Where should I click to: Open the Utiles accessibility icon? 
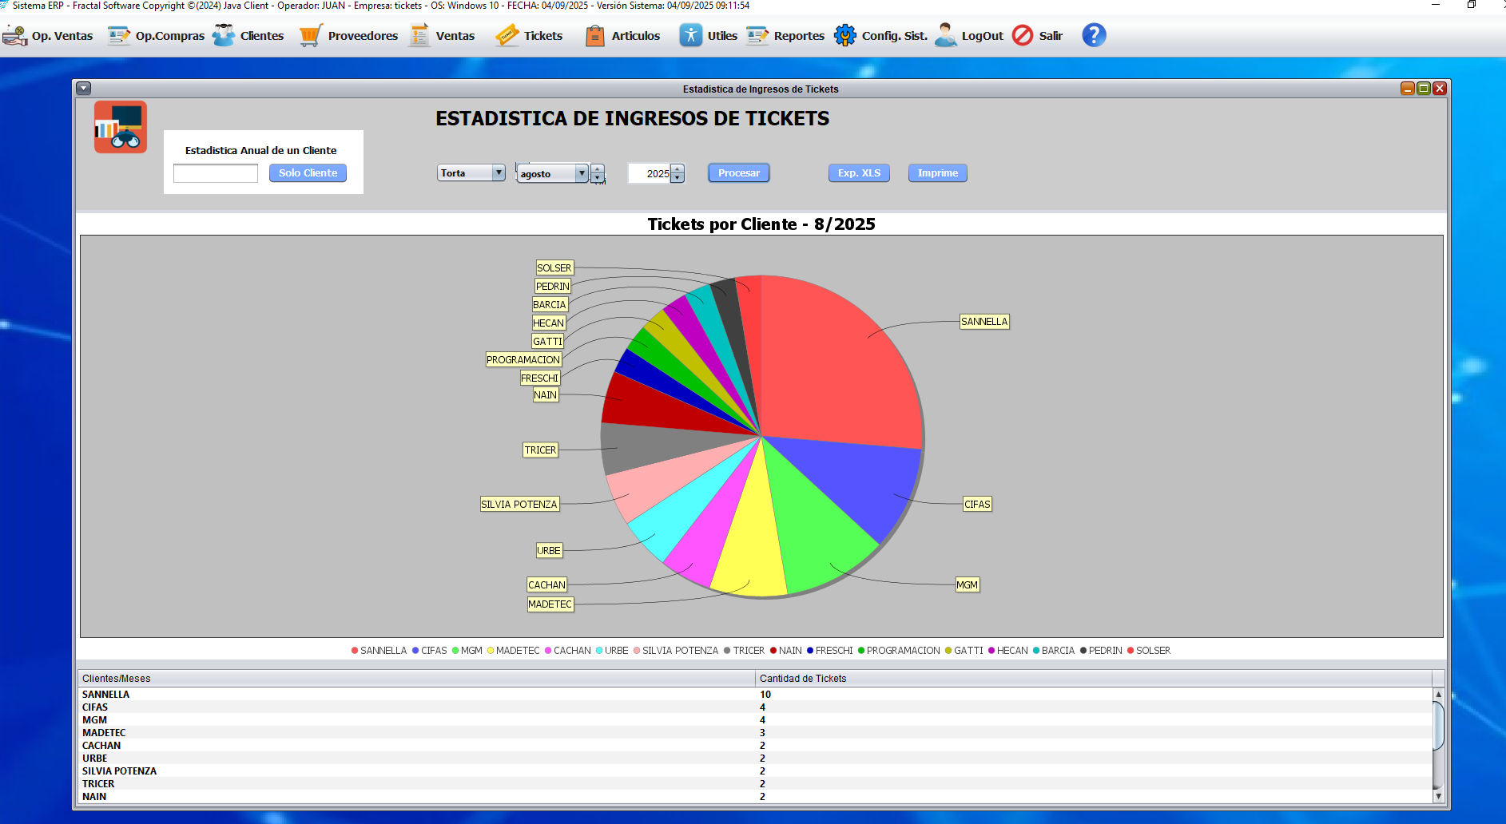[x=691, y=36]
